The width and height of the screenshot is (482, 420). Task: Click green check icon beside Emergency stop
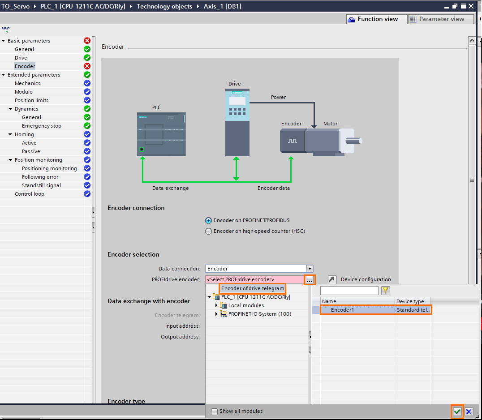pyautogui.click(x=87, y=126)
